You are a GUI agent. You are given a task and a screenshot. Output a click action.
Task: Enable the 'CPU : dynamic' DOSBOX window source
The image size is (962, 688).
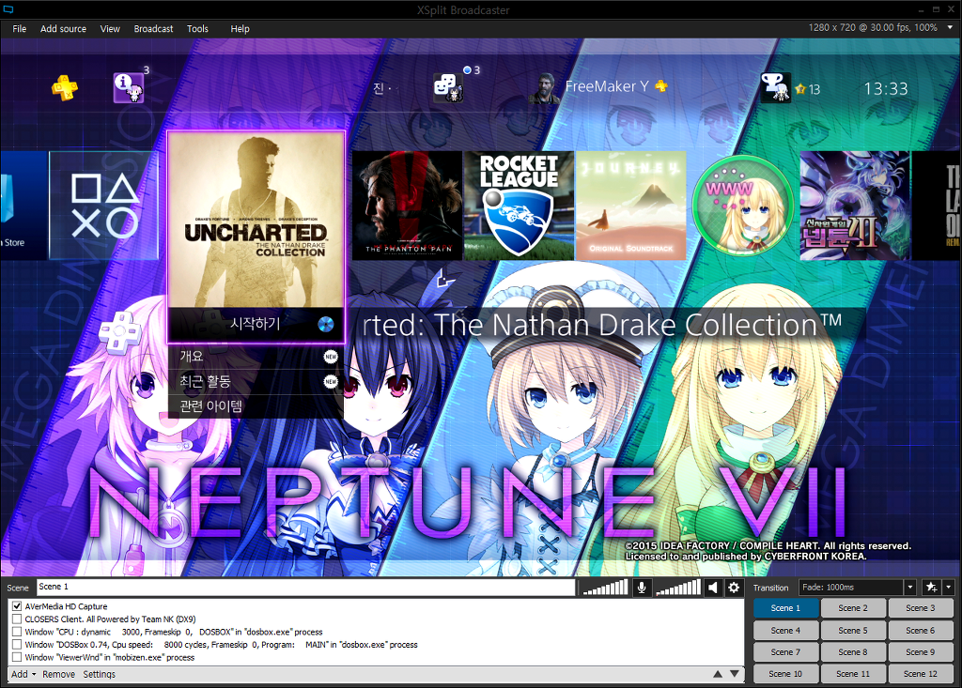[x=17, y=632]
